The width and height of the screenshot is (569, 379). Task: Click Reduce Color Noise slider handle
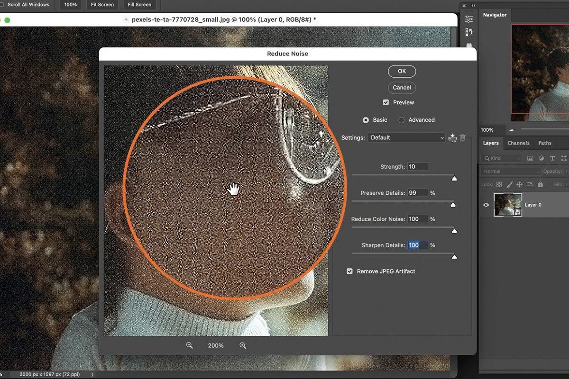[454, 231]
